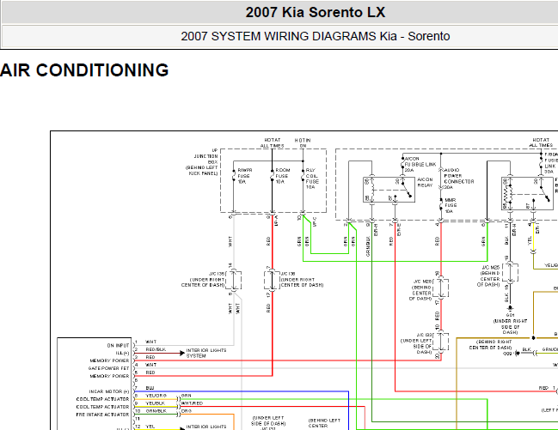
Task: Click 'GRN/BLK' wire label at pin 10
Action: [156, 411]
